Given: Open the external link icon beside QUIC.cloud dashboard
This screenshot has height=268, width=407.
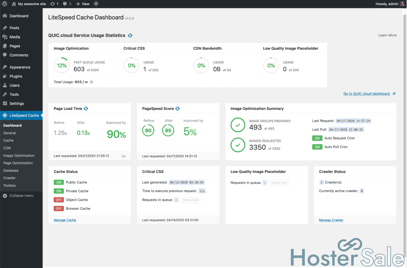Looking at the screenshot, I should point(394,94).
